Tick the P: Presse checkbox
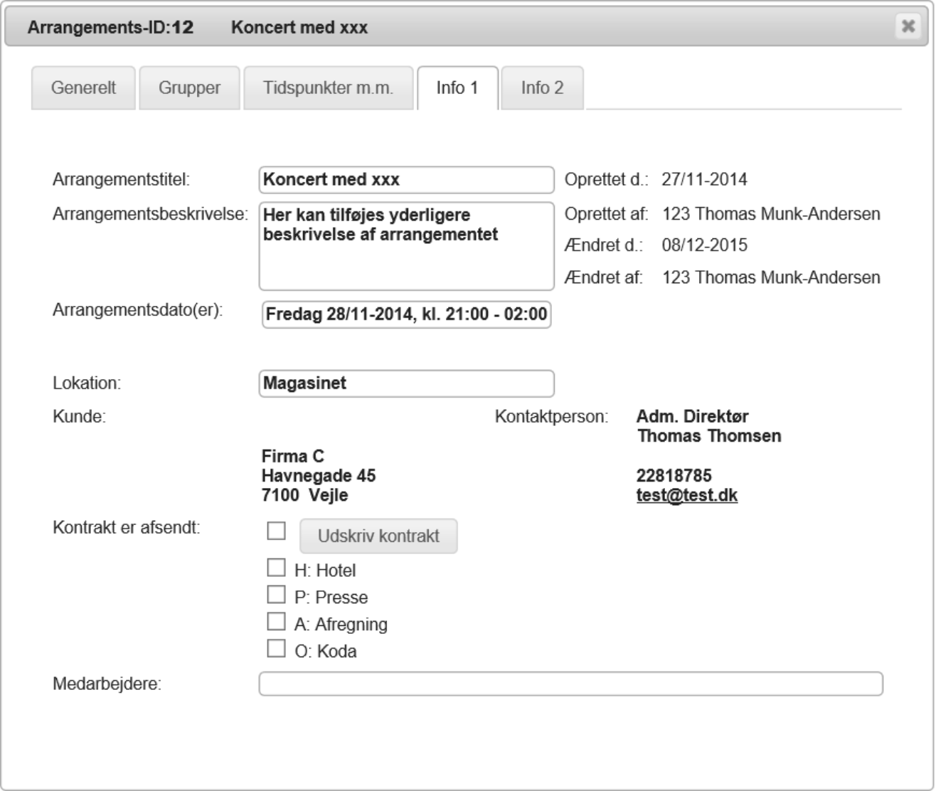Image resolution: width=936 pixels, height=791 pixels. pos(276,595)
